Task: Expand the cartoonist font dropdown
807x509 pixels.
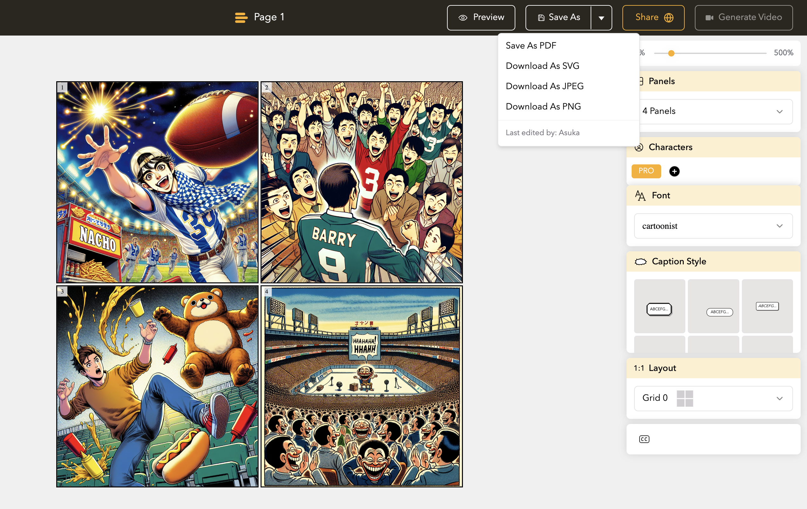Action: (713, 226)
